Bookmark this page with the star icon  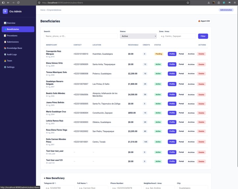pos(188,3)
